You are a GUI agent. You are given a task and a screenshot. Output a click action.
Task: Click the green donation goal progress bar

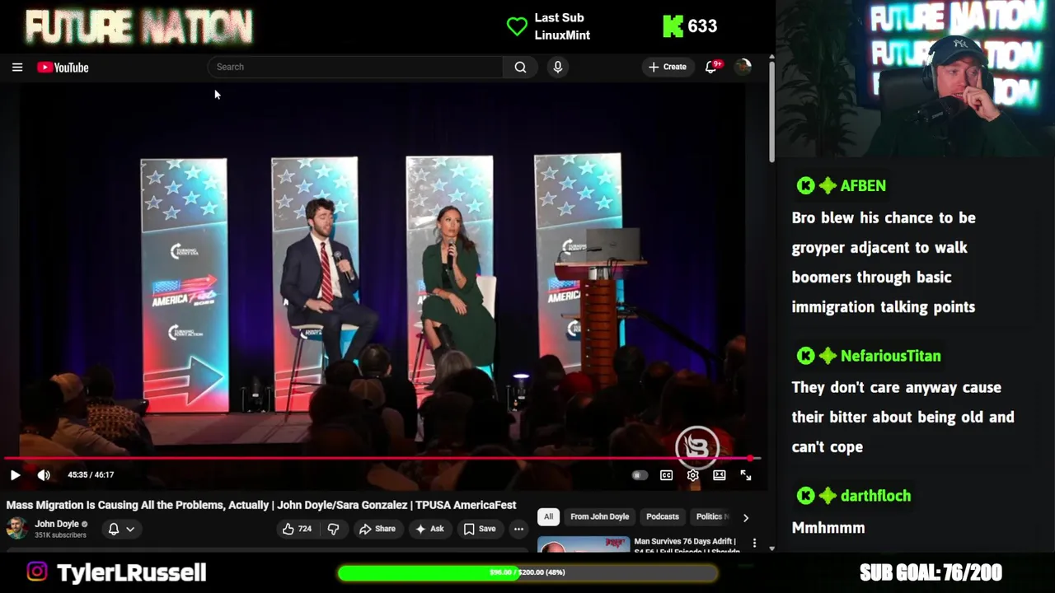[527, 572]
